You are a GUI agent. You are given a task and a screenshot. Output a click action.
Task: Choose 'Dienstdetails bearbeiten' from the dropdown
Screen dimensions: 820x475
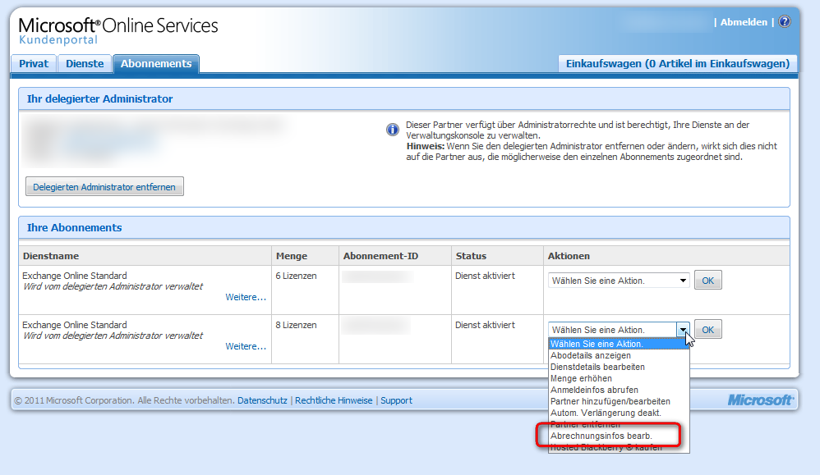pyautogui.click(x=597, y=367)
